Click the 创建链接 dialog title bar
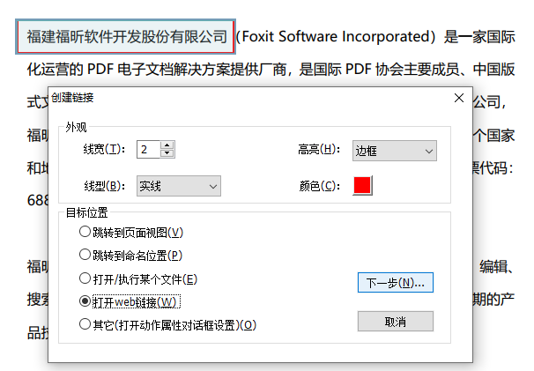Viewport: 534px width, 371px height. click(247, 98)
